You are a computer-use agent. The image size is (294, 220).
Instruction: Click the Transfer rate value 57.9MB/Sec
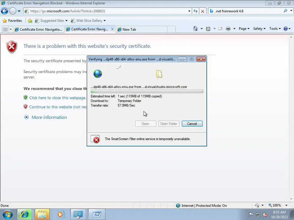point(126,105)
